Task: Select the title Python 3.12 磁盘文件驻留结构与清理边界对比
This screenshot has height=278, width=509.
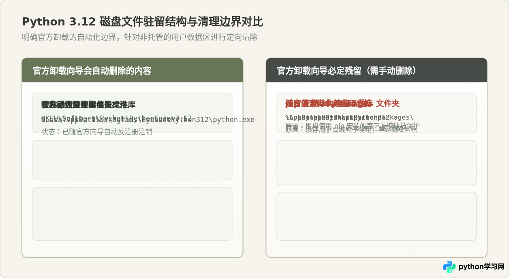Action: 143,22
